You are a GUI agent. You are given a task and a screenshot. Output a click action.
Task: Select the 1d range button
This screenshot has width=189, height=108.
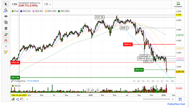pos(134,81)
